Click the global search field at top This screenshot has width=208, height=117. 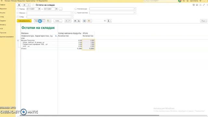point(160,1)
